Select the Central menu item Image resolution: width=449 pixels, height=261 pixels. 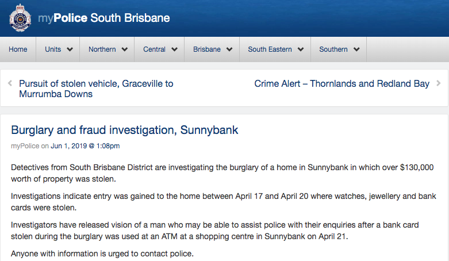tap(154, 49)
